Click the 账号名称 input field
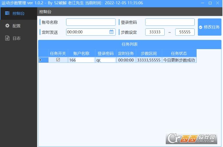 91,22
